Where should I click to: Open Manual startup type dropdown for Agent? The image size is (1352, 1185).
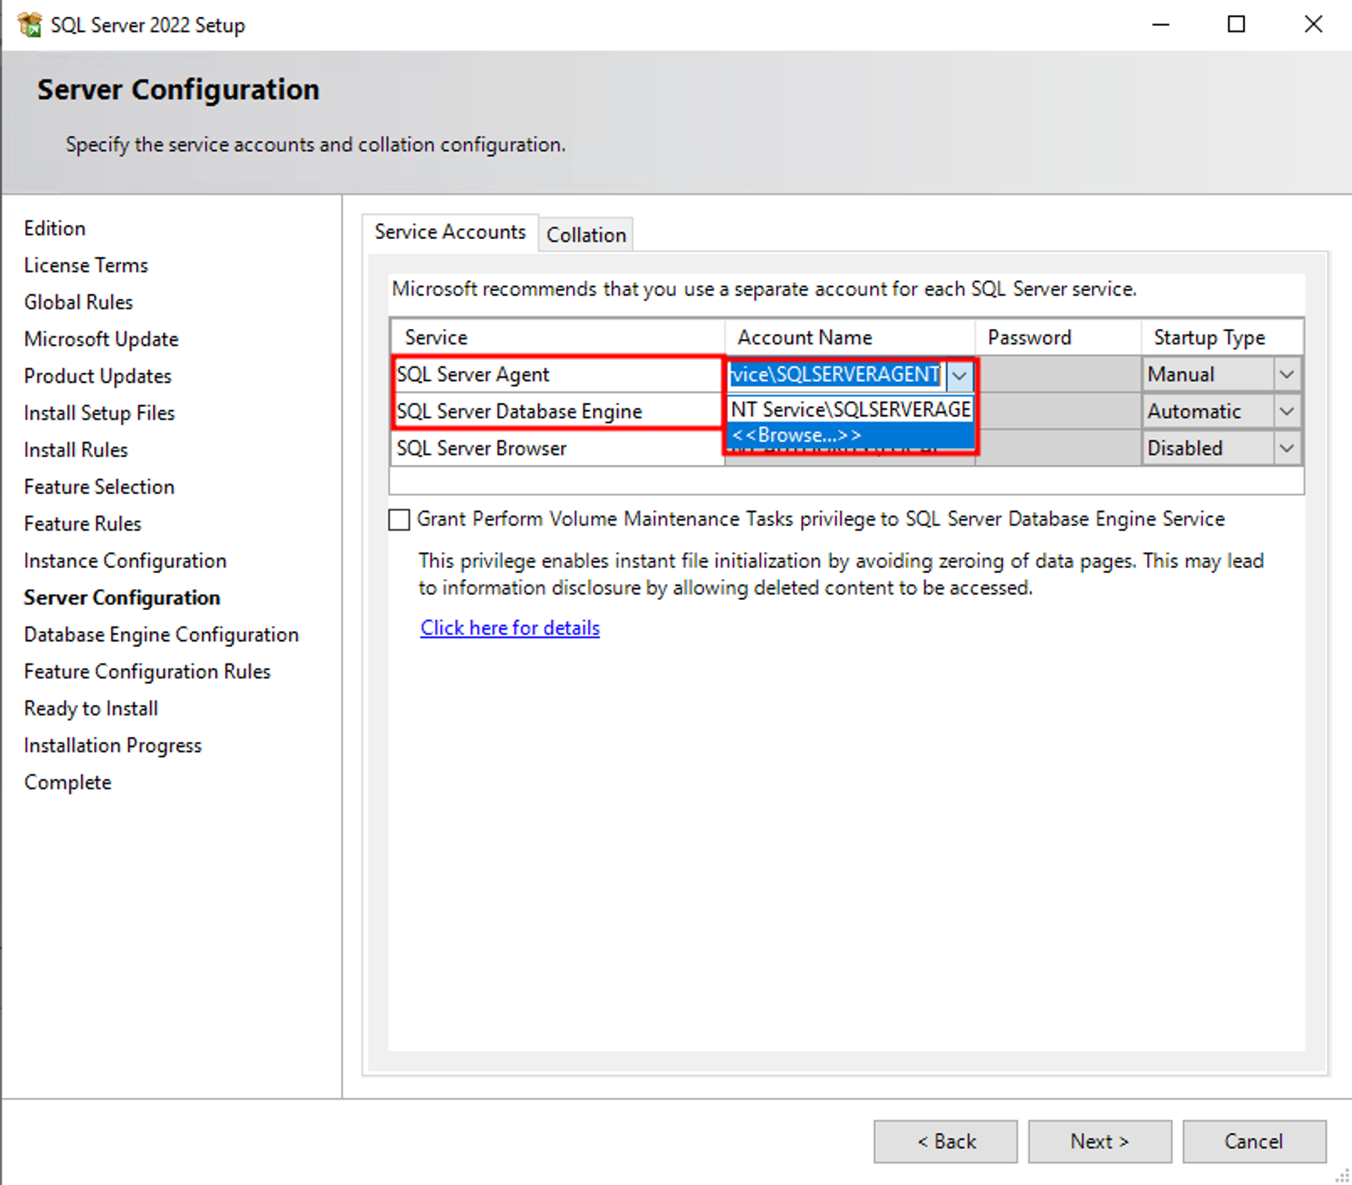pyautogui.click(x=1286, y=374)
